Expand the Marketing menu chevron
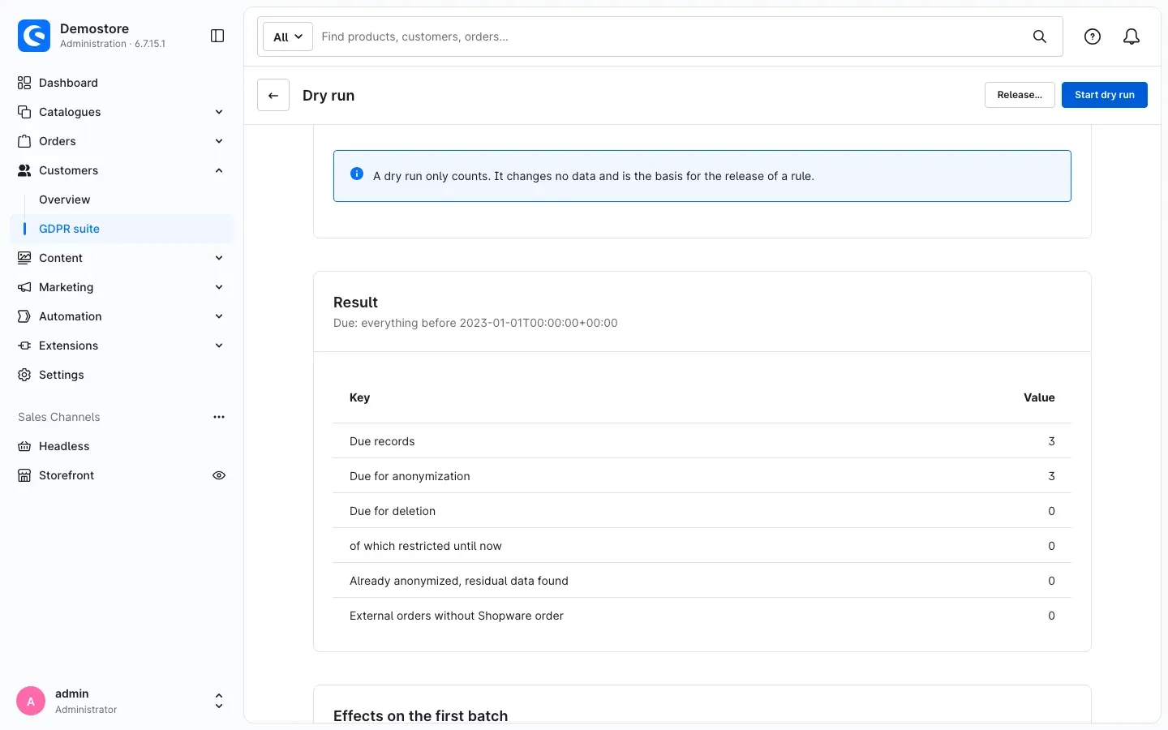 219,287
